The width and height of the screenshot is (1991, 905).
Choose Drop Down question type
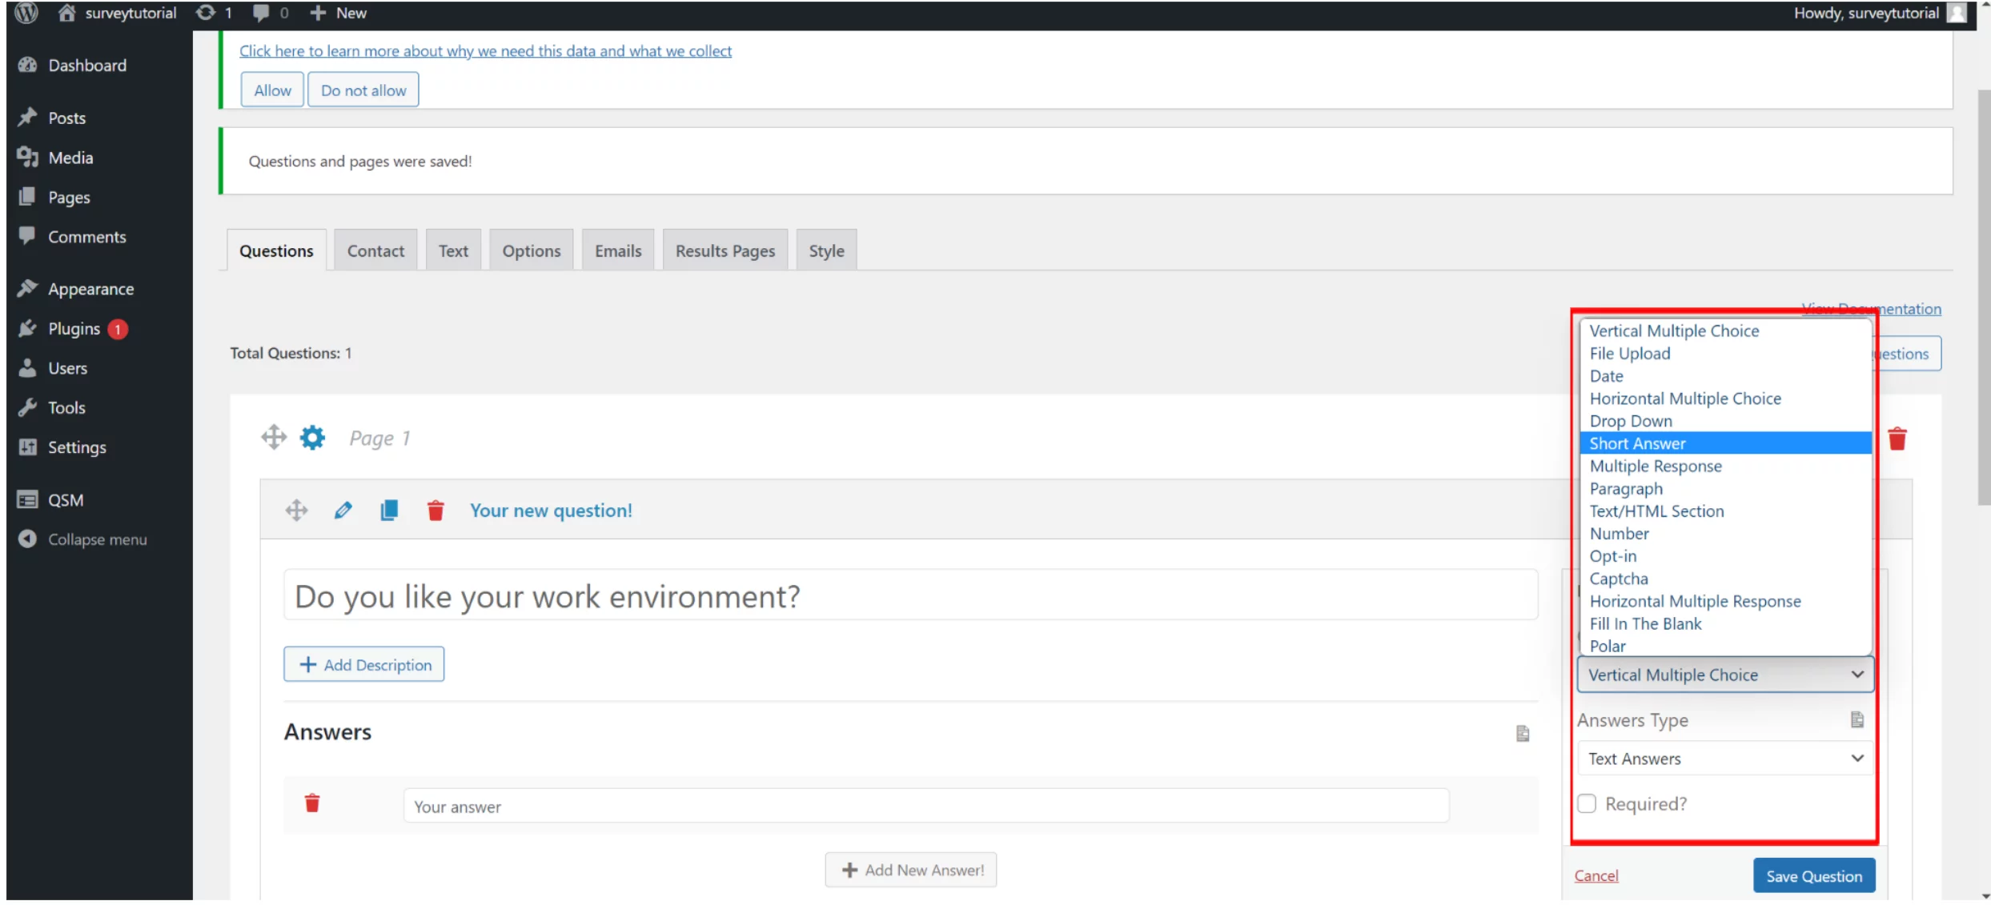click(x=1725, y=421)
